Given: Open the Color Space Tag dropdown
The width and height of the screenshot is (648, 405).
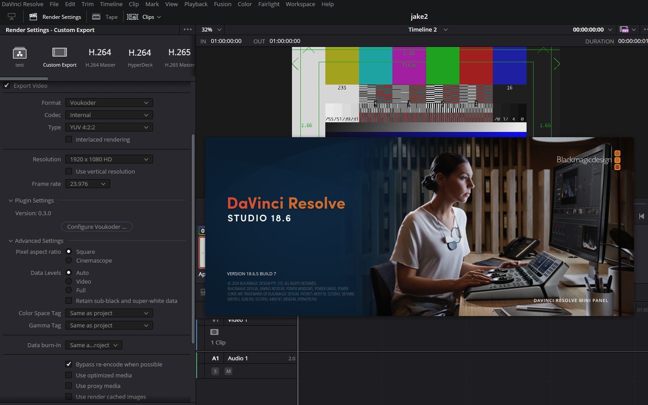Looking at the screenshot, I should pyautogui.click(x=109, y=313).
